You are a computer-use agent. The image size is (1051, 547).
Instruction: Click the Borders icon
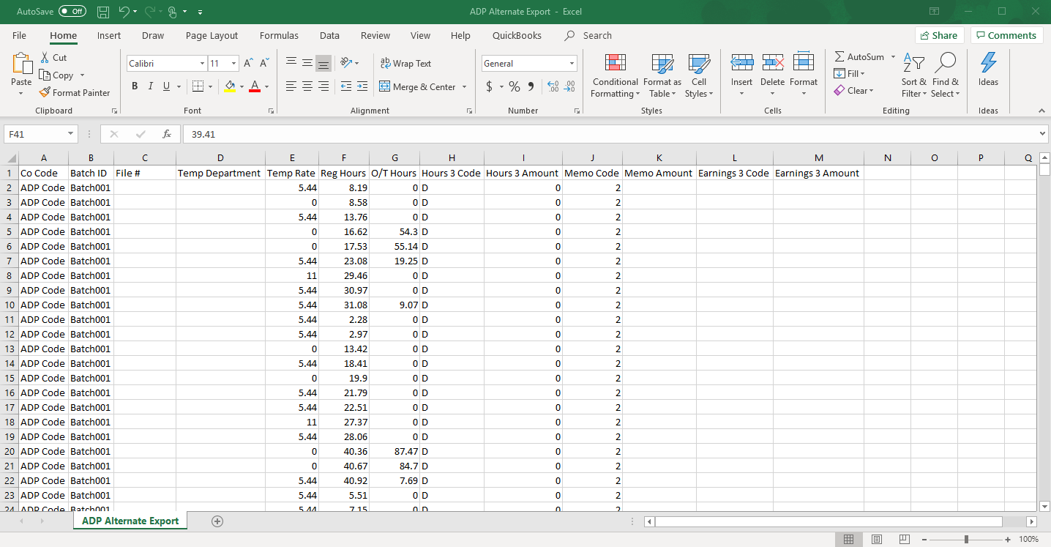[198, 86]
